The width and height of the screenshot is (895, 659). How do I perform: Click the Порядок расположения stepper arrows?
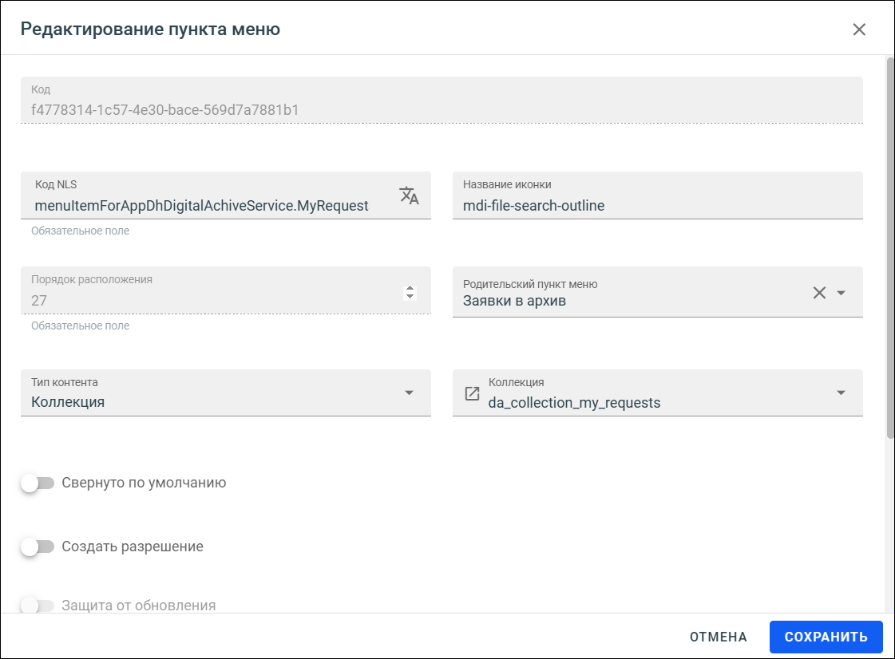tap(410, 293)
